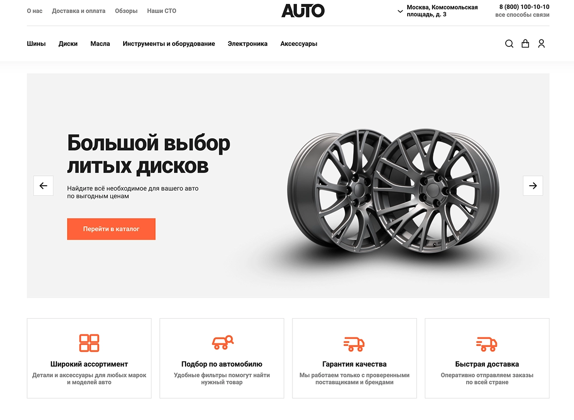The image size is (574, 420).
Task: Go to the previous banner slide arrow
Action: [43, 186]
